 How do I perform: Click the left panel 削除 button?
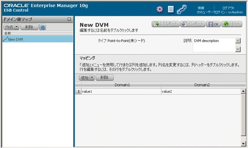pos(29,27)
